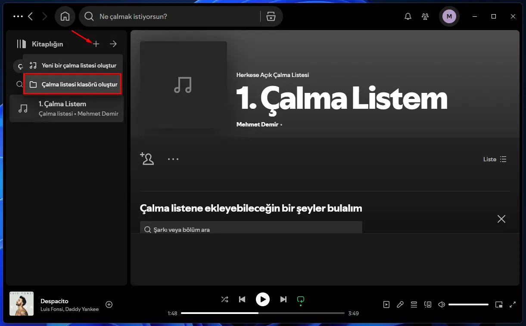The width and height of the screenshot is (526, 326).
Task: Close the song suggestions section
Action: [501, 219]
